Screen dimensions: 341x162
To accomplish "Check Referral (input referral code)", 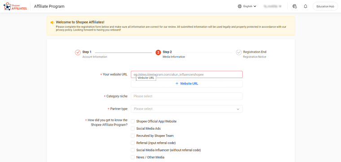I will [133, 143].
